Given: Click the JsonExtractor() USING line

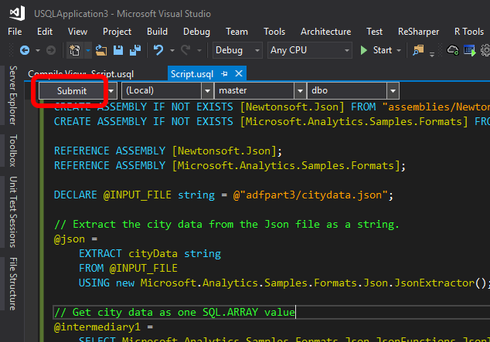Looking at the screenshot, I should (283, 283).
